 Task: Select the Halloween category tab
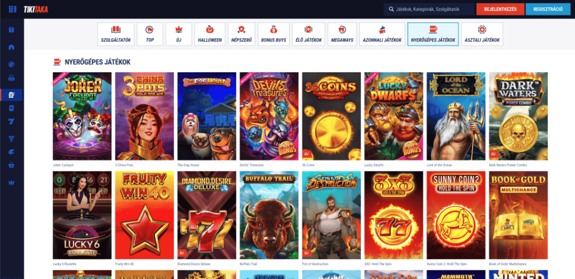tap(209, 34)
